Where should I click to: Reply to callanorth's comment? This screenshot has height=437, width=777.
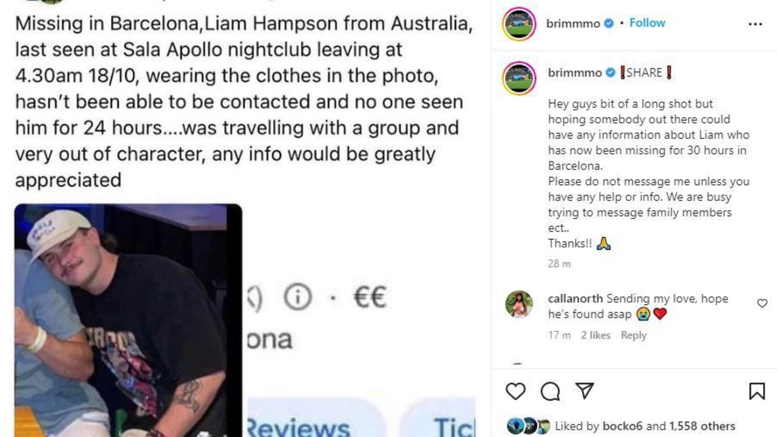pyautogui.click(x=634, y=335)
